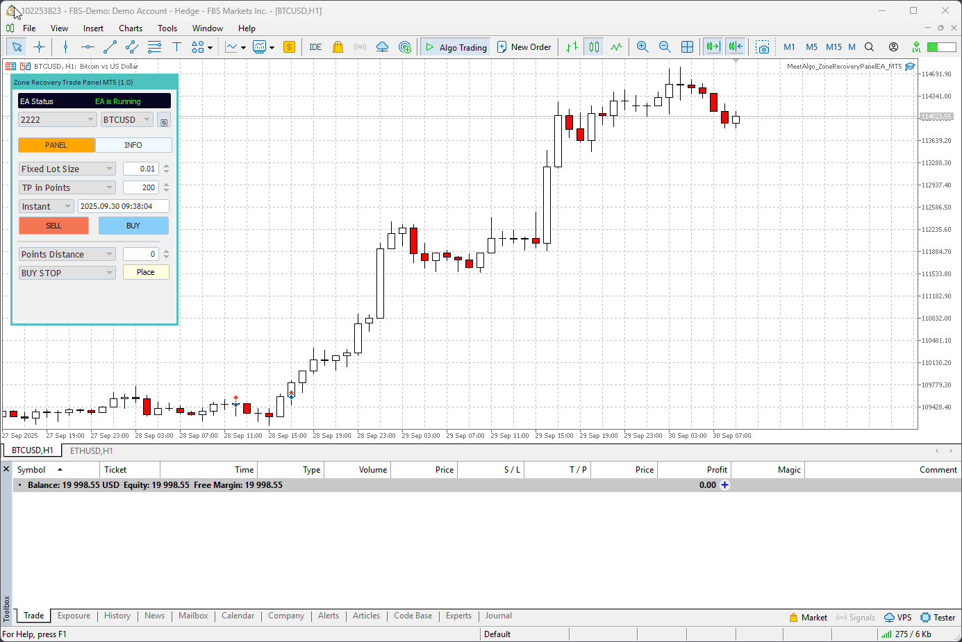Select the trendline drawing tool
The width and height of the screenshot is (962, 642).
[110, 47]
